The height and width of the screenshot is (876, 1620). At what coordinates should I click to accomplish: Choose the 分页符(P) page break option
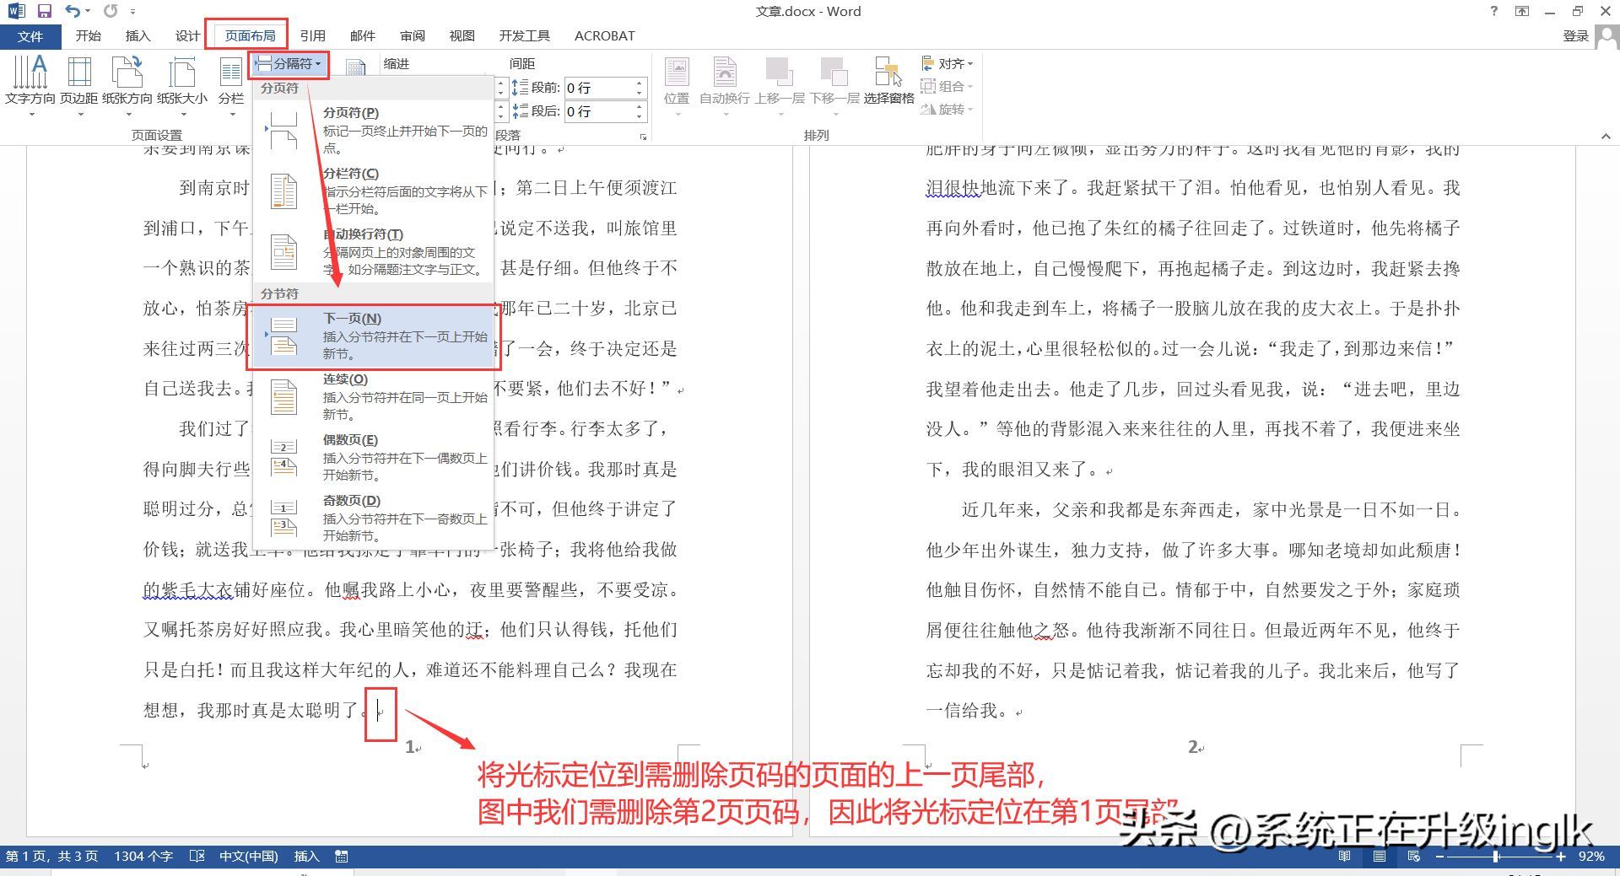click(x=374, y=130)
